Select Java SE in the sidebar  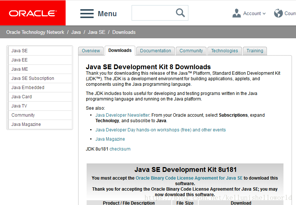coord(40,51)
